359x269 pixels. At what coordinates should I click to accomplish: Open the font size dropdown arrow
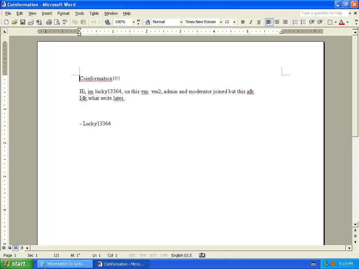(234, 22)
